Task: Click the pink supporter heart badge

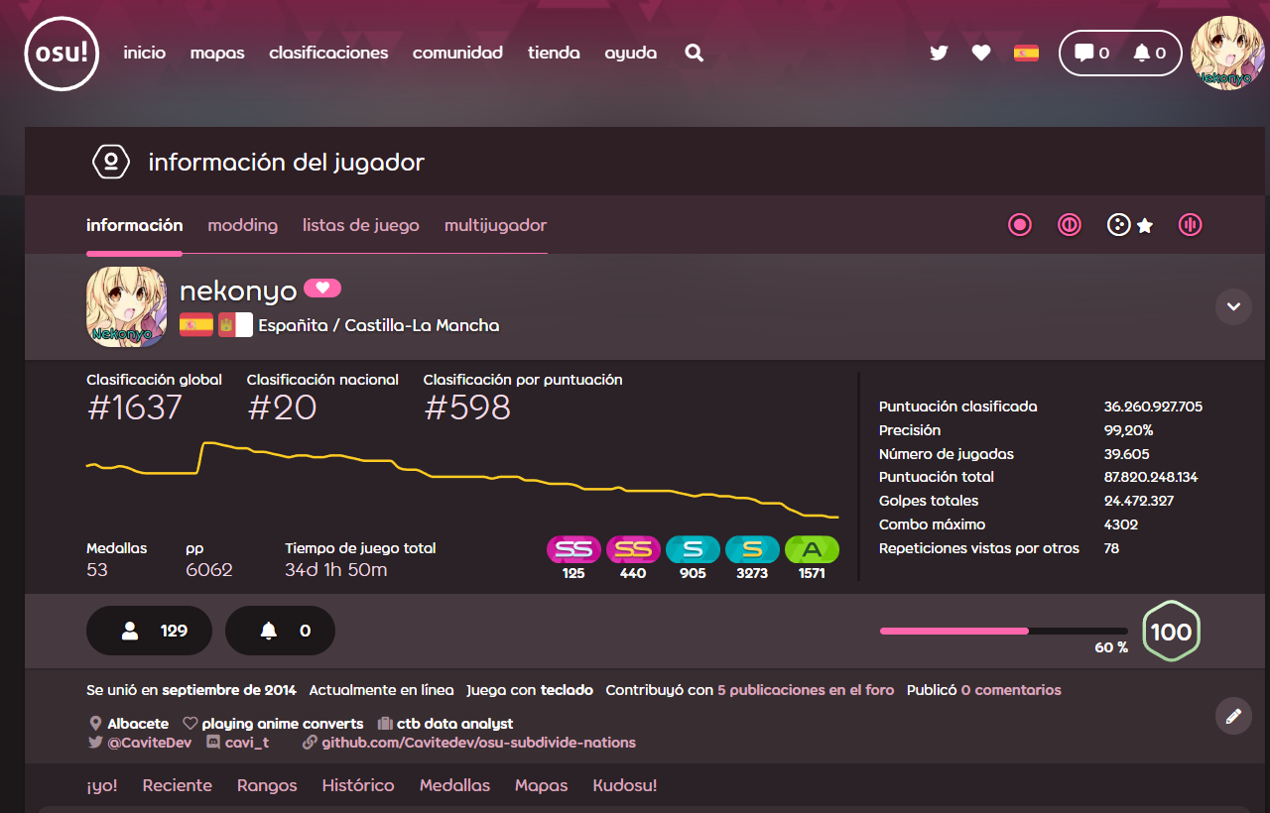Action: pos(322,289)
